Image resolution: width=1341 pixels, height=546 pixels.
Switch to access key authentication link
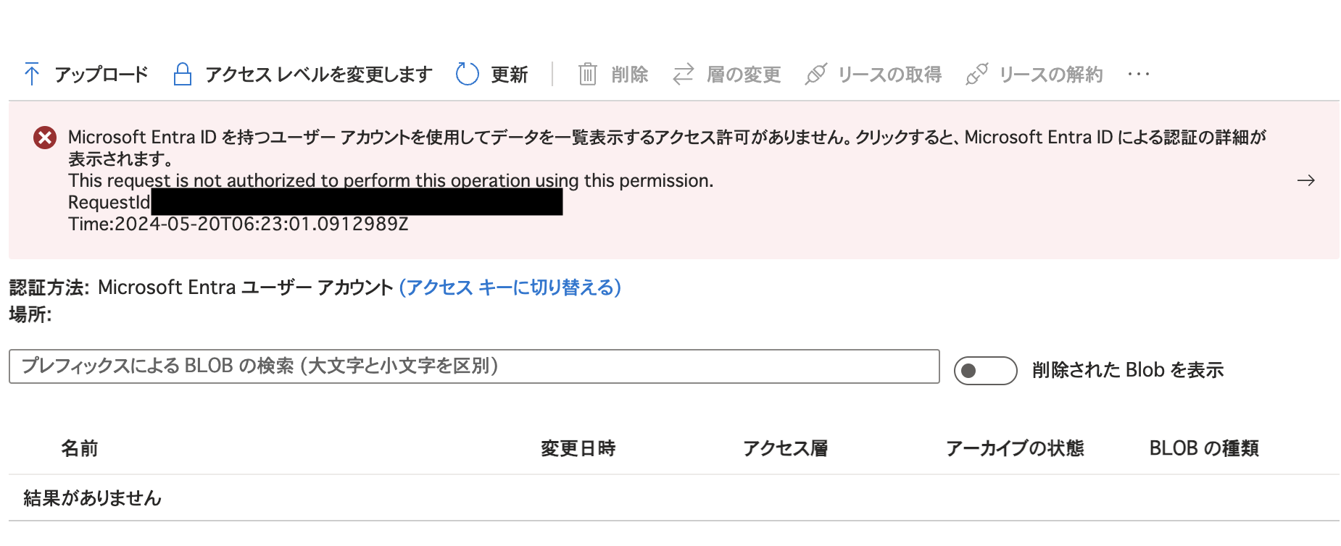pyautogui.click(x=510, y=287)
